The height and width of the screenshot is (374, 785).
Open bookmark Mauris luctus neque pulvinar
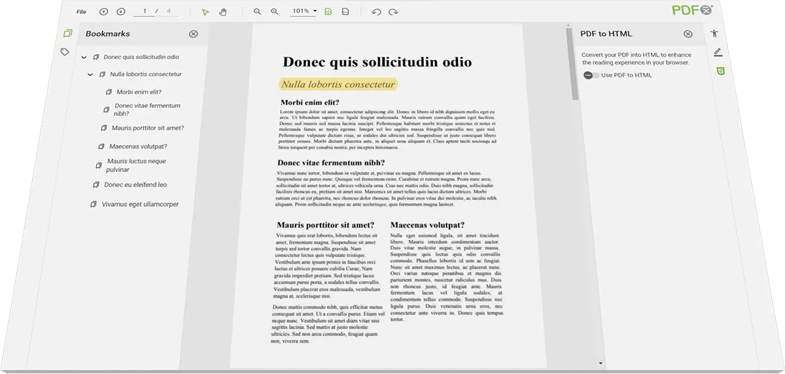[135, 165]
